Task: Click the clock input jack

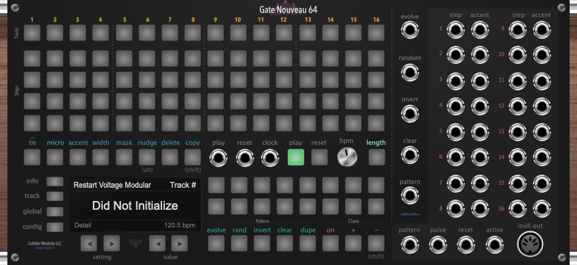Action: point(270,158)
